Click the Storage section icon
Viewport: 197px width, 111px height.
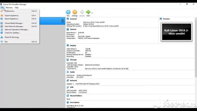[68, 60]
